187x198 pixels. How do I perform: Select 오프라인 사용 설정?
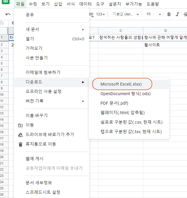(52, 91)
